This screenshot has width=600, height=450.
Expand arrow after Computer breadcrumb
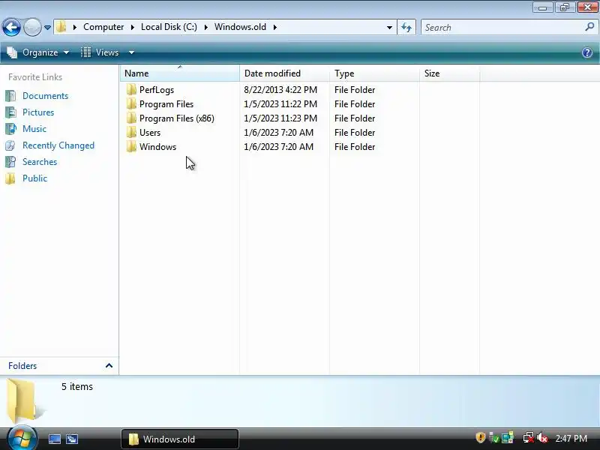pyautogui.click(x=133, y=27)
